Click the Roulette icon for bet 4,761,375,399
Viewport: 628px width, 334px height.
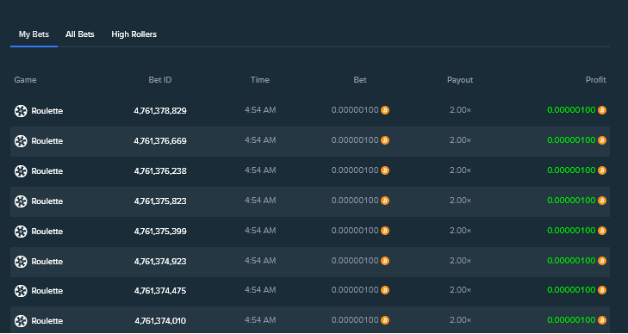point(21,232)
